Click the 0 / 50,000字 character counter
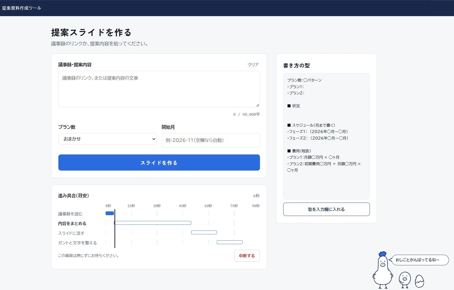The width and height of the screenshot is (454, 290). 246,114
